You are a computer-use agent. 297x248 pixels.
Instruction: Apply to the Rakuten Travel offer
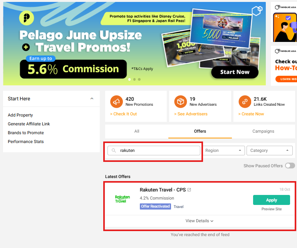coord(272,200)
